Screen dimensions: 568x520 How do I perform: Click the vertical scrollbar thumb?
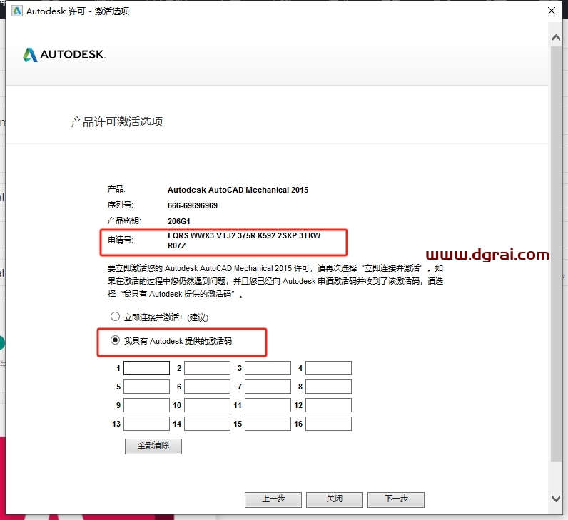click(x=556, y=253)
